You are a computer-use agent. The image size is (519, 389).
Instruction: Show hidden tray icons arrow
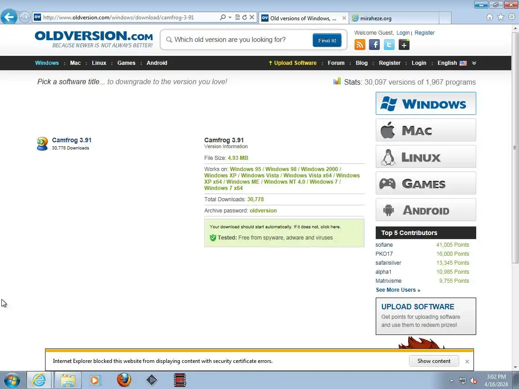451,381
